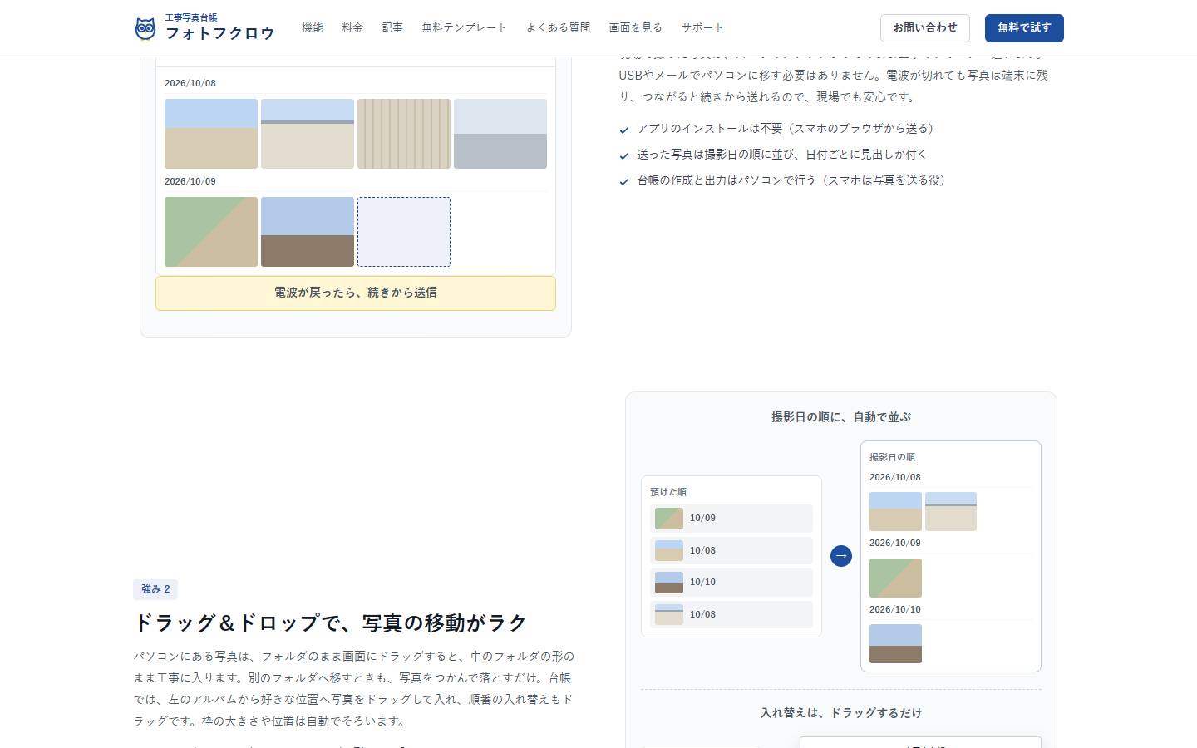Screen dimensions: 1197x748
Task: Click the 2026/10/10 heading in 撮影日の順
Action: click(x=895, y=609)
